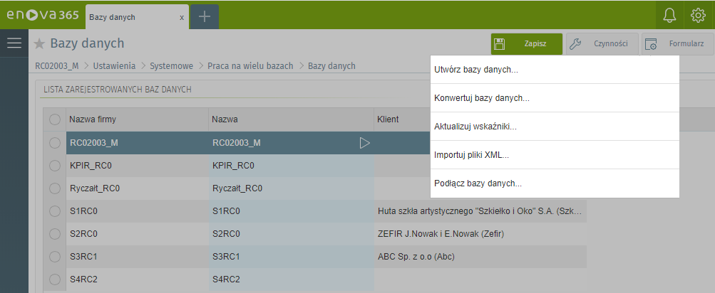Open the Formularz dropdown
This screenshot has height=293, width=715.
click(x=677, y=44)
